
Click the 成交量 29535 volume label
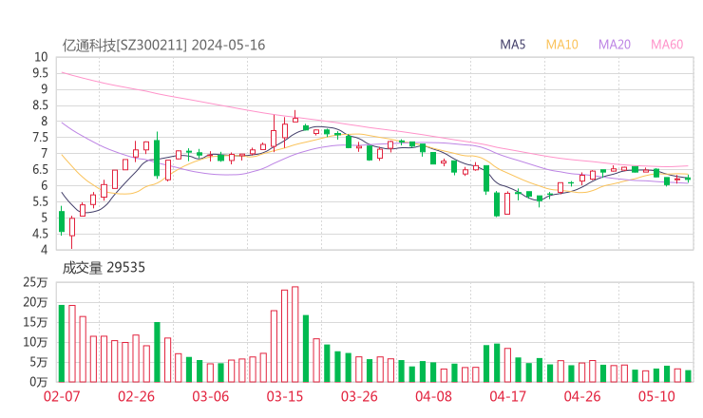[x=104, y=268]
